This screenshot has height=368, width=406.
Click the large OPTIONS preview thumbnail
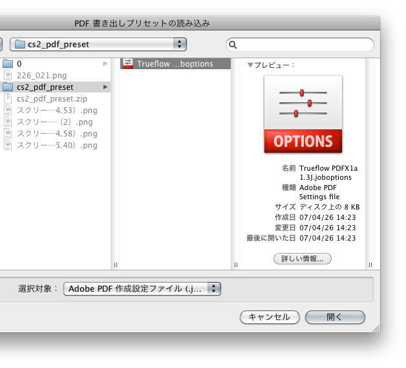[x=303, y=114]
